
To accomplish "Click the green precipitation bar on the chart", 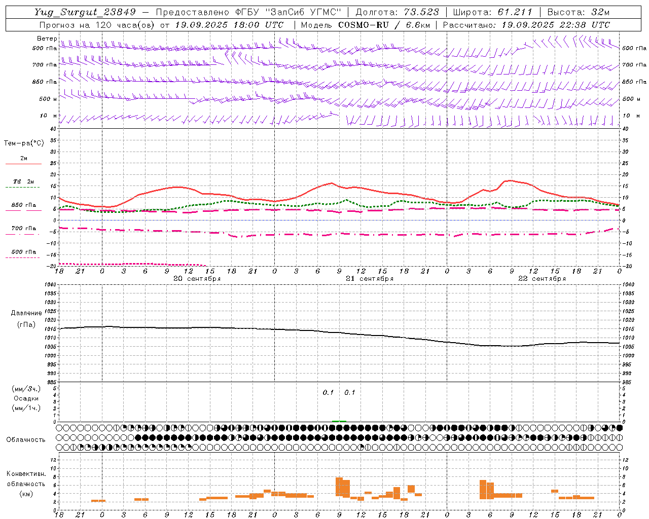I will pos(339,421).
